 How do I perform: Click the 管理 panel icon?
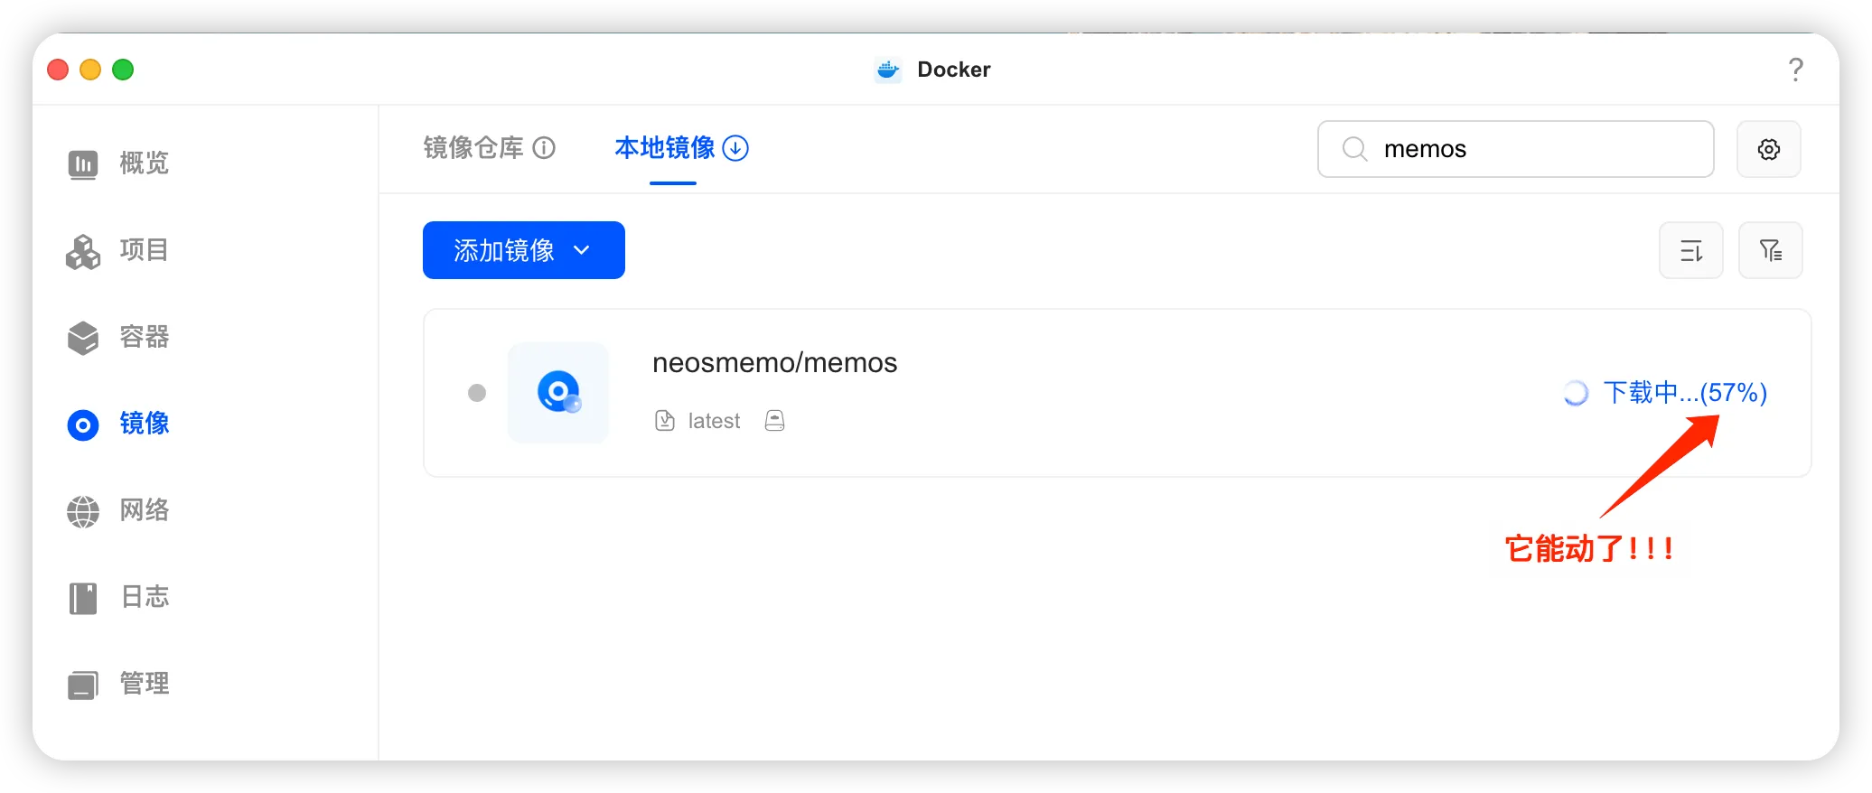tap(83, 685)
